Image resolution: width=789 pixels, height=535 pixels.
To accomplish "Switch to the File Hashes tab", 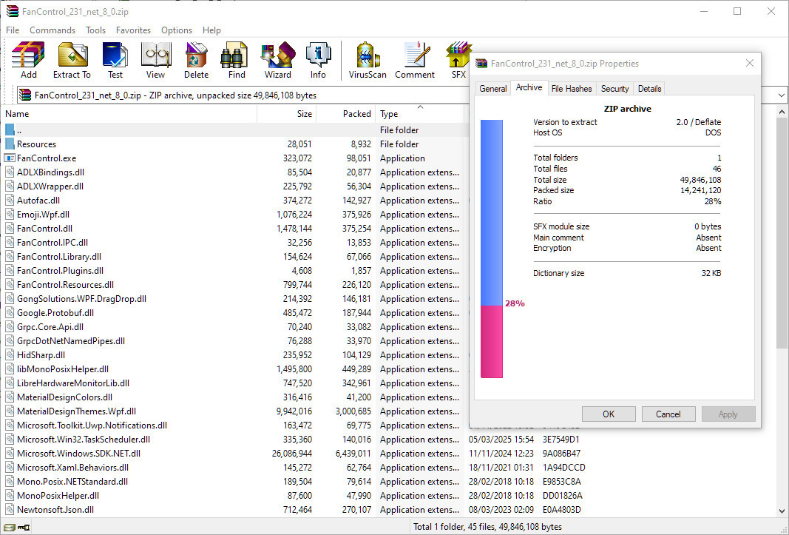I will pyautogui.click(x=572, y=89).
